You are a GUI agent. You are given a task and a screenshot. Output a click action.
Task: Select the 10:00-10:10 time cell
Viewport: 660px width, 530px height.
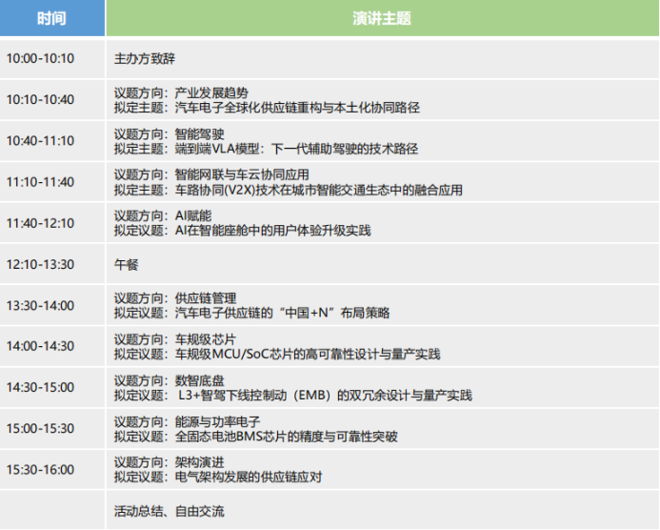(40, 58)
